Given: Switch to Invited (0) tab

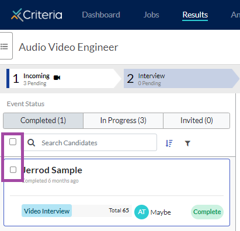Looking at the screenshot, I should pyautogui.click(x=197, y=121).
